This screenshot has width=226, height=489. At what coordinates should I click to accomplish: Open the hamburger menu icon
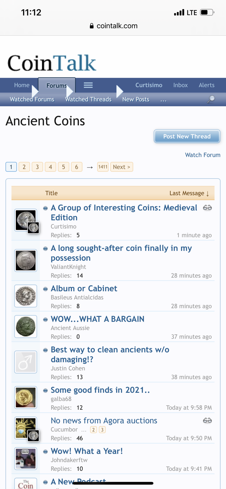point(88,85)
